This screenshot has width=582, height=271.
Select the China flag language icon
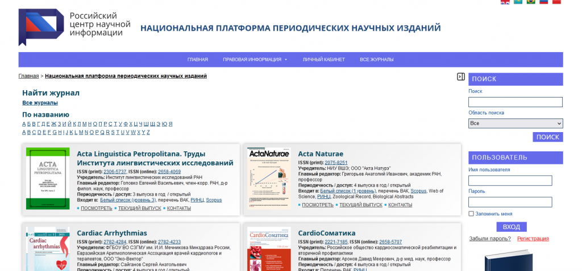tap(556, 2)
